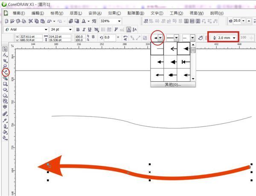256x196 pixels.
Task: Select the Shape tool
Action: [x=5, y=55]
